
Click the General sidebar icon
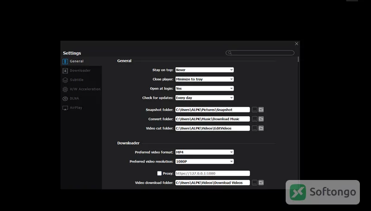[x=65, y=62]
